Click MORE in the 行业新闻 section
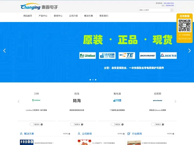 click(x=171, y=134)
